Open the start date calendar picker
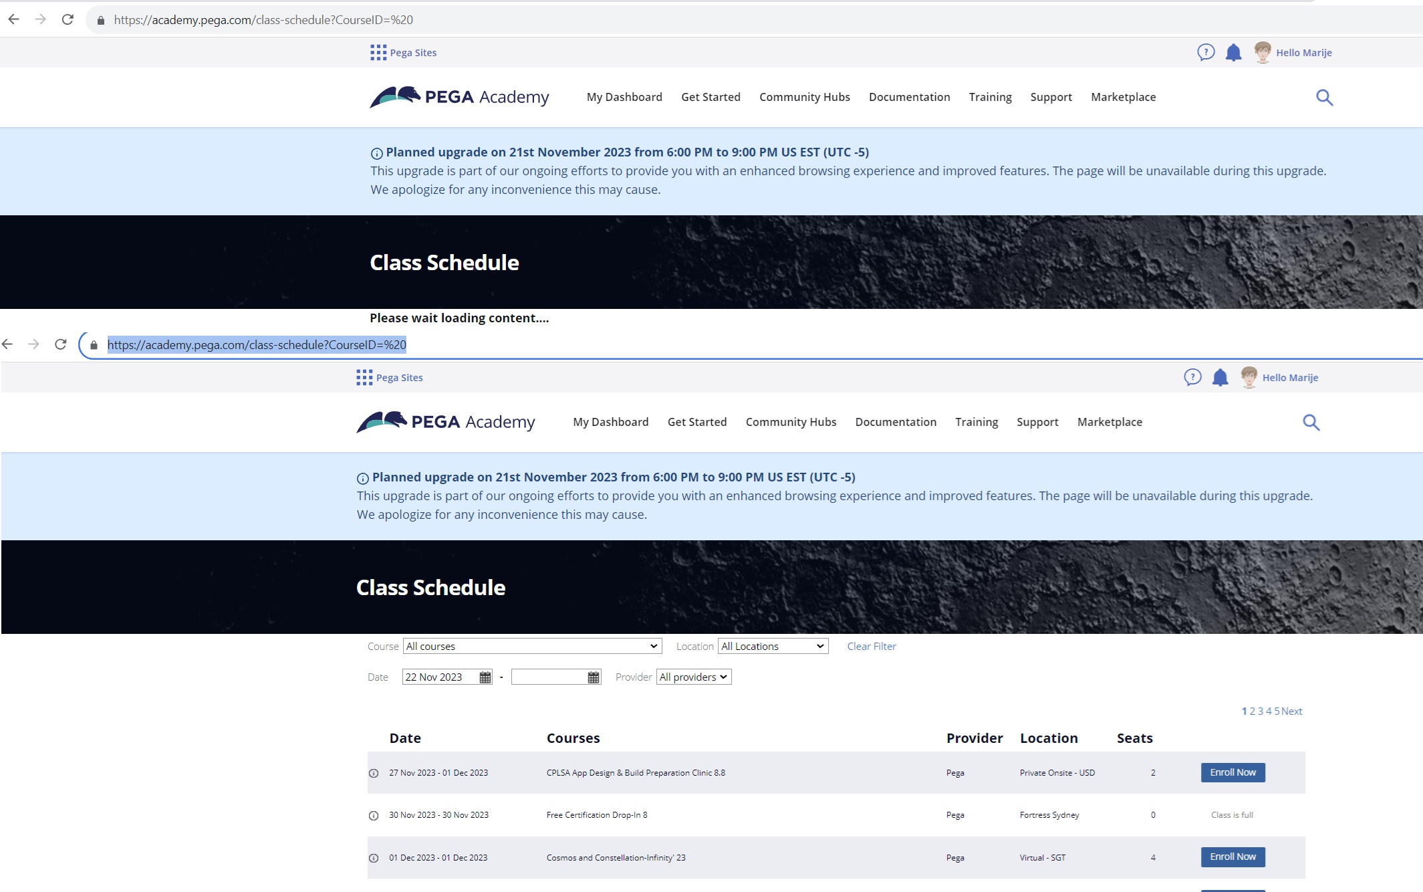The image size is (1423, 892). [x=484, y=677]
